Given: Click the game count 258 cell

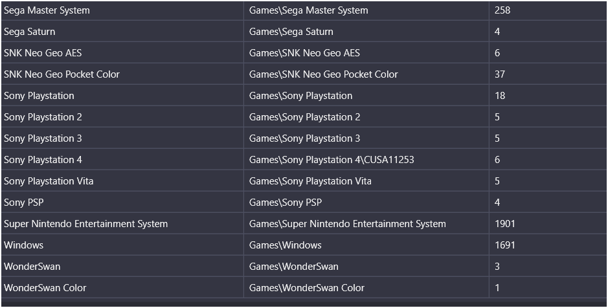Looking at the screenshot, I should (502, 10).
